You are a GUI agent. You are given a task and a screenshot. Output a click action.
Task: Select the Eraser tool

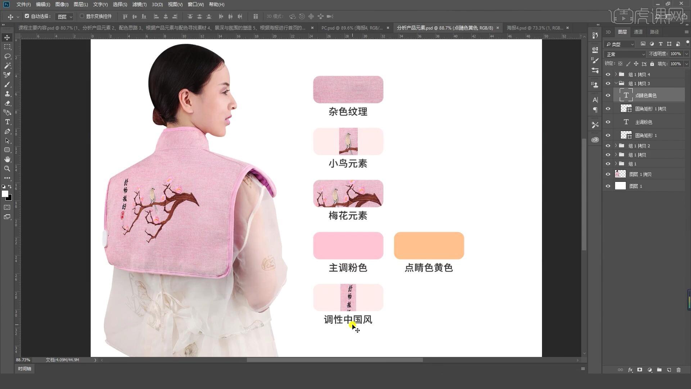click(x=7, y=103)
